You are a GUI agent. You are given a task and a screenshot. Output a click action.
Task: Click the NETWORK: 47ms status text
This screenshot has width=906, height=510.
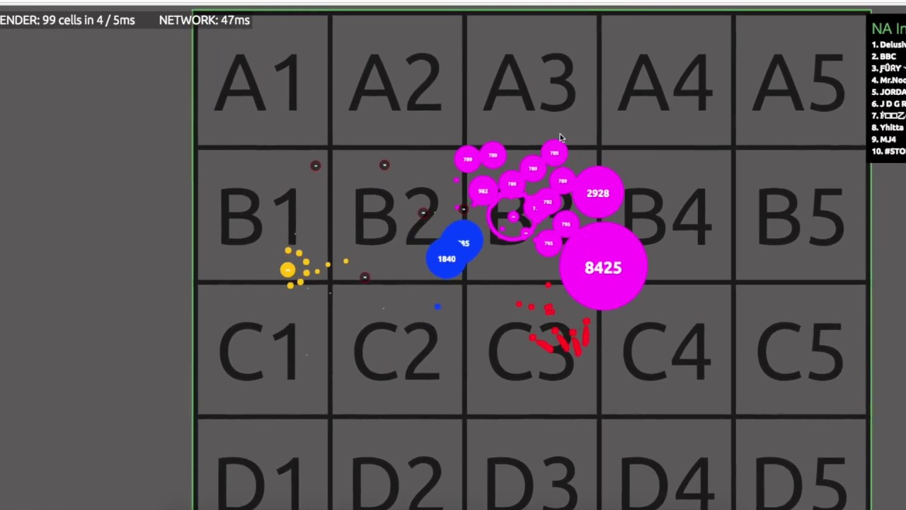click(x=205, y=20)
